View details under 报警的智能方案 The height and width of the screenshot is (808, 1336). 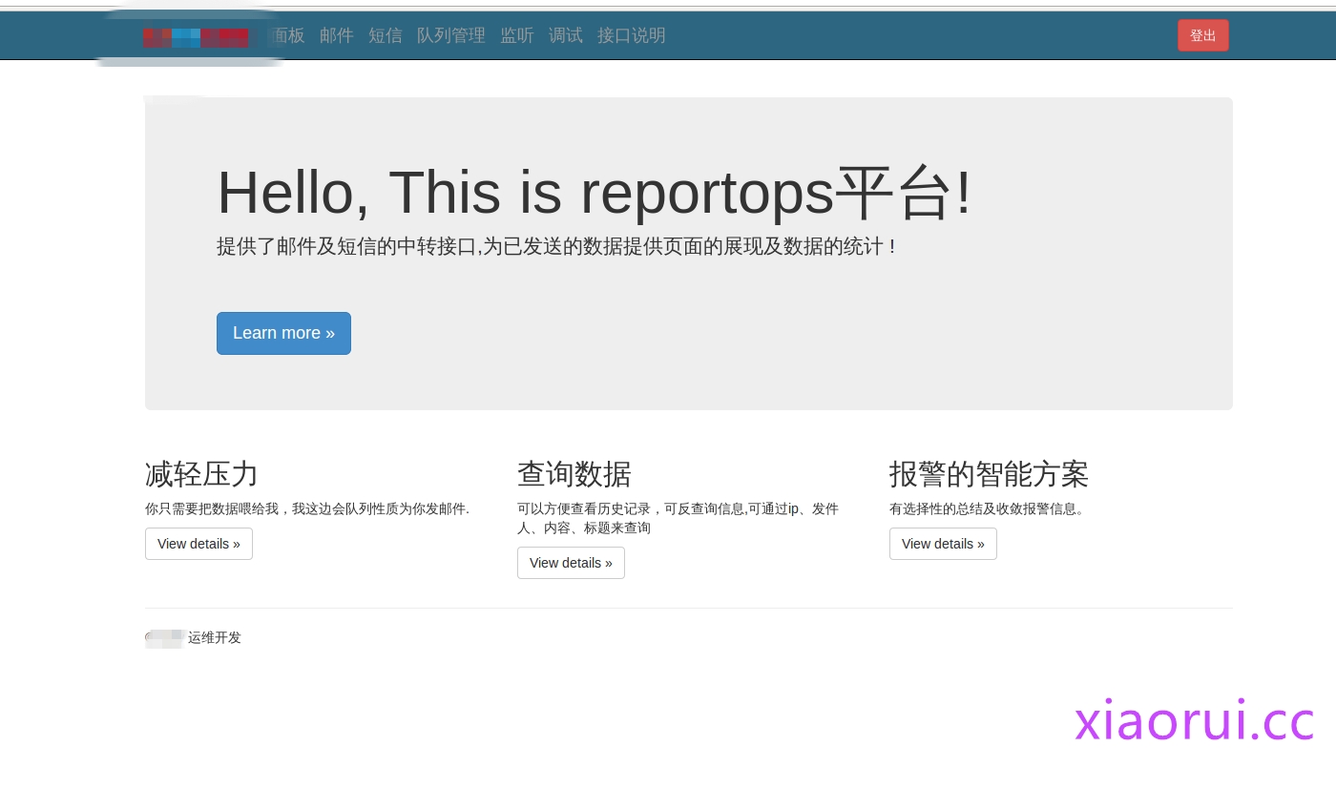point(943,544)
